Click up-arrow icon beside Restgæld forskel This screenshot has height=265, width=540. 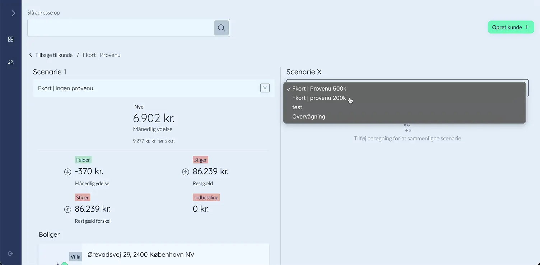pos(67,209)
